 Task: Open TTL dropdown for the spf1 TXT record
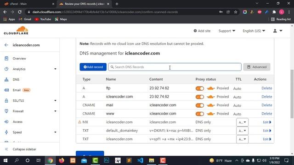pyautogui.click(x=242, y=139)
